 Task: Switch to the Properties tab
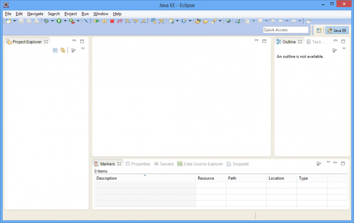pyautogui.click(x=138, y=164)
